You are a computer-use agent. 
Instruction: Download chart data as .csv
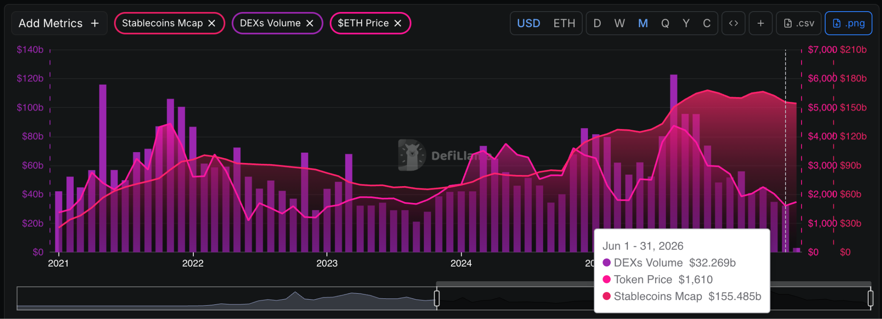click(799, 23)
